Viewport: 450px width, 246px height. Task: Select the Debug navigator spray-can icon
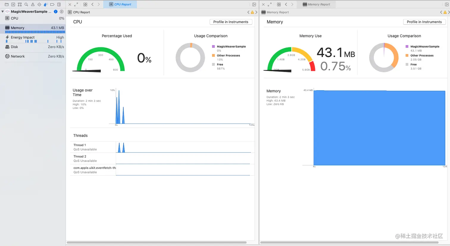coord(46,4)
